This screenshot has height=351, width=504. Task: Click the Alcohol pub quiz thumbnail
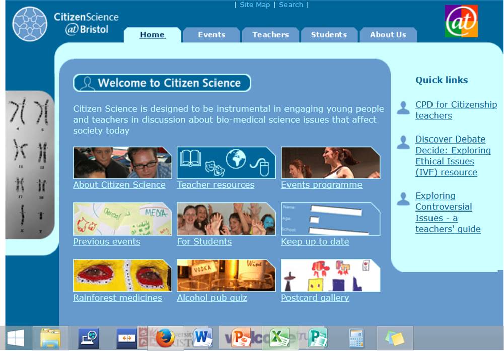(226, 275)
